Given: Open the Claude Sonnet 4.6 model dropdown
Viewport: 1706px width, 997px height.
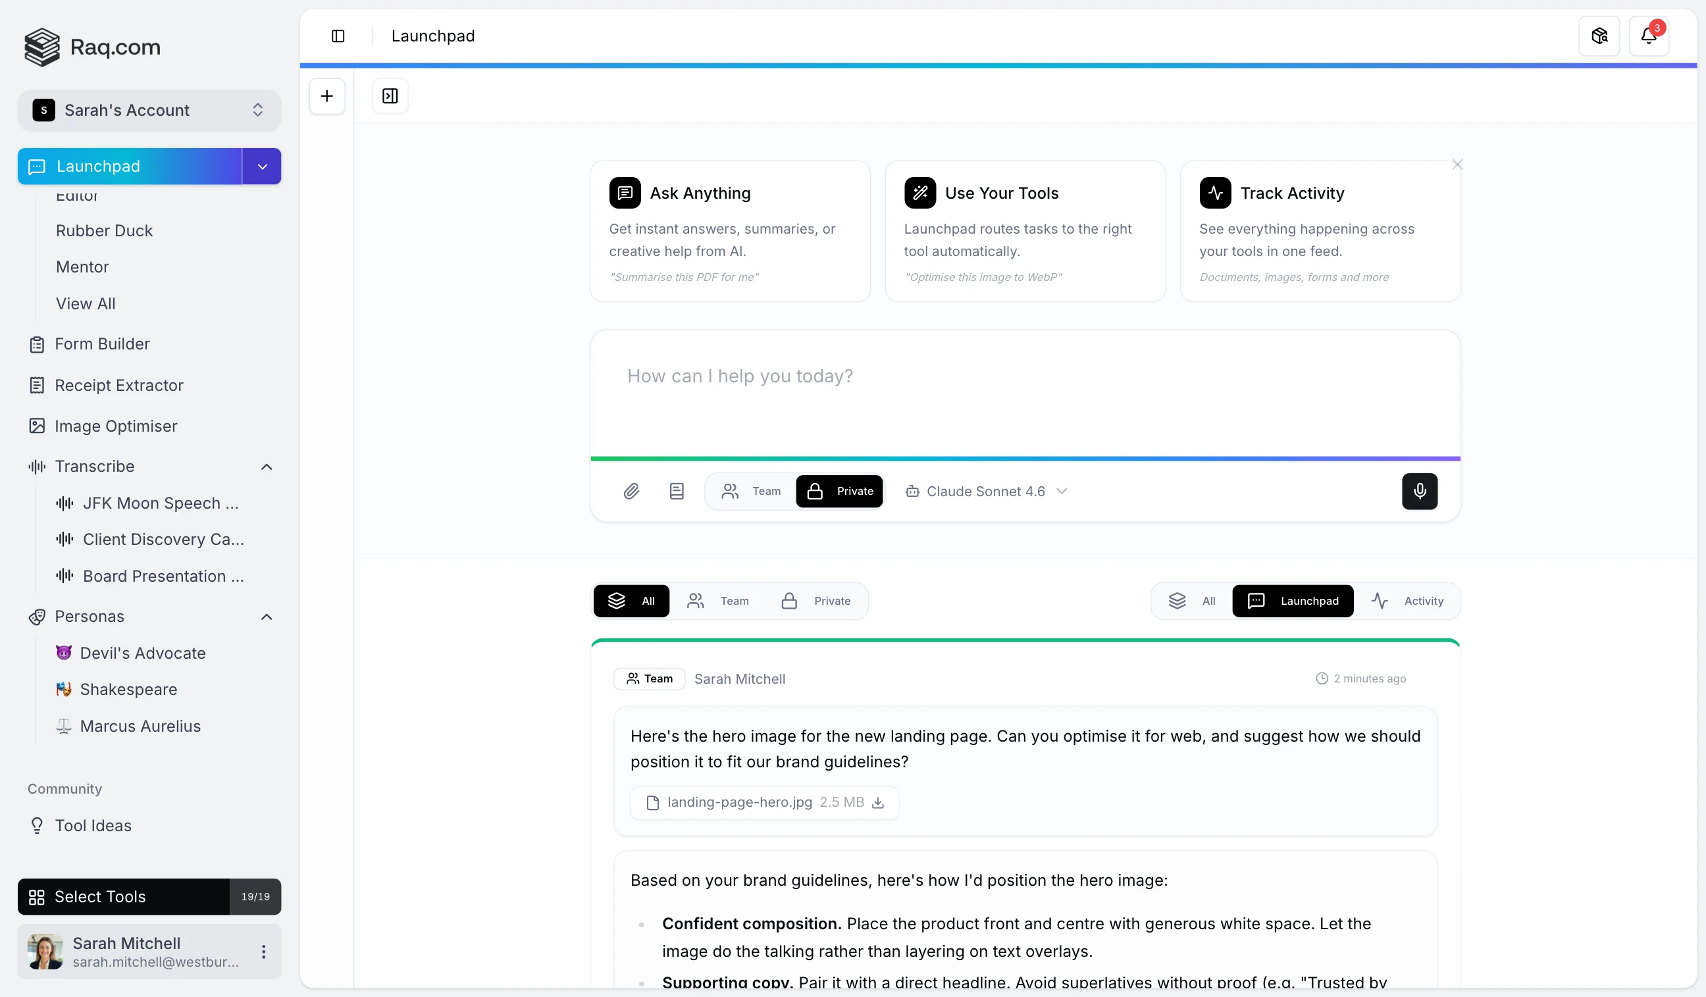Looking at the screenshot, I should [987, 491].
